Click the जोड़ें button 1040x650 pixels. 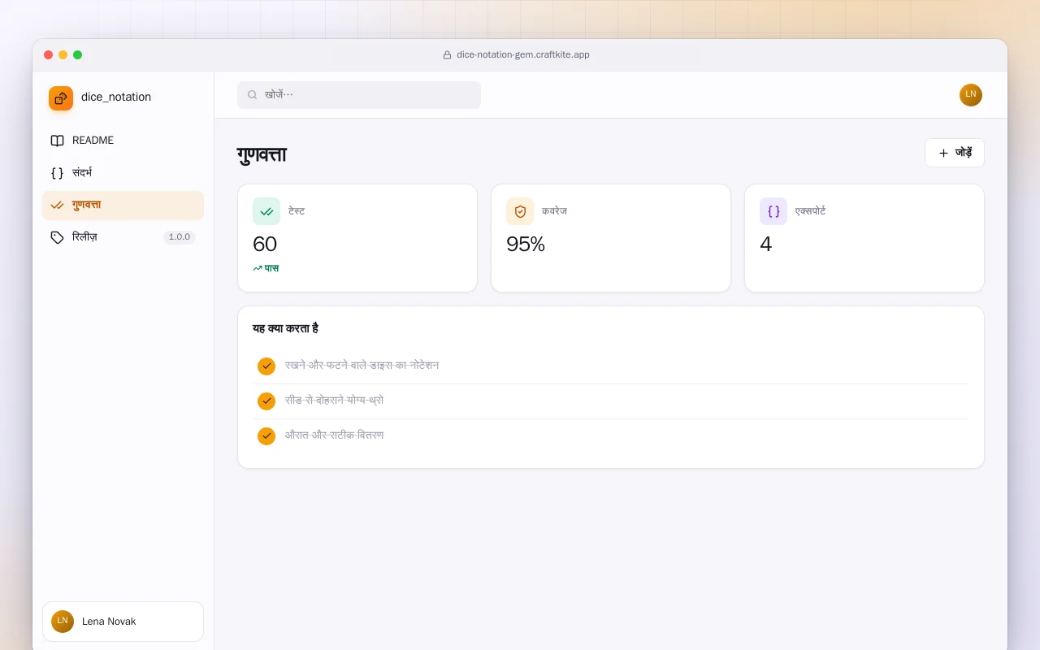(x=955, y=153)
